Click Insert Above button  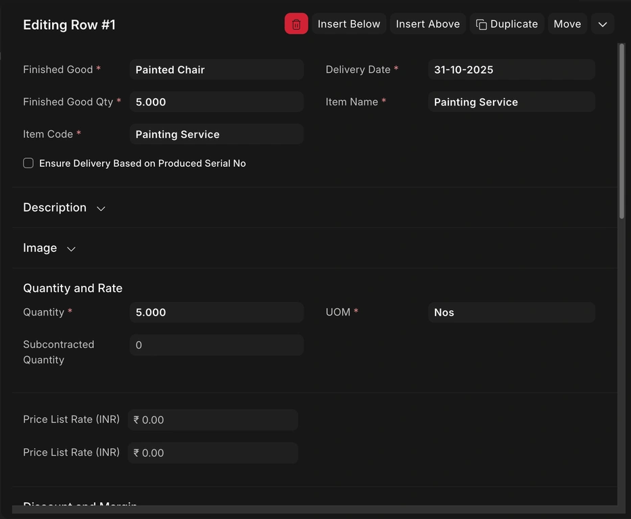click(427, 24)
